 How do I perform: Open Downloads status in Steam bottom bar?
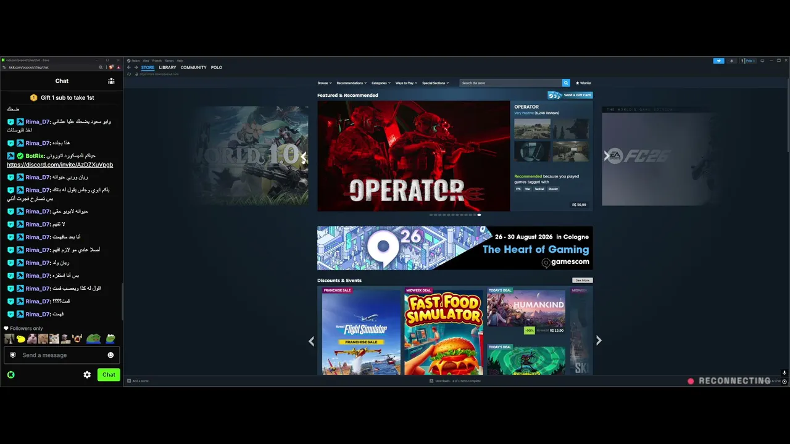[x=459, y=381]
